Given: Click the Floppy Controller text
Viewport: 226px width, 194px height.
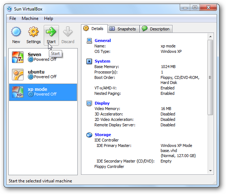Looking at the screenshot, I should point(109,166).
